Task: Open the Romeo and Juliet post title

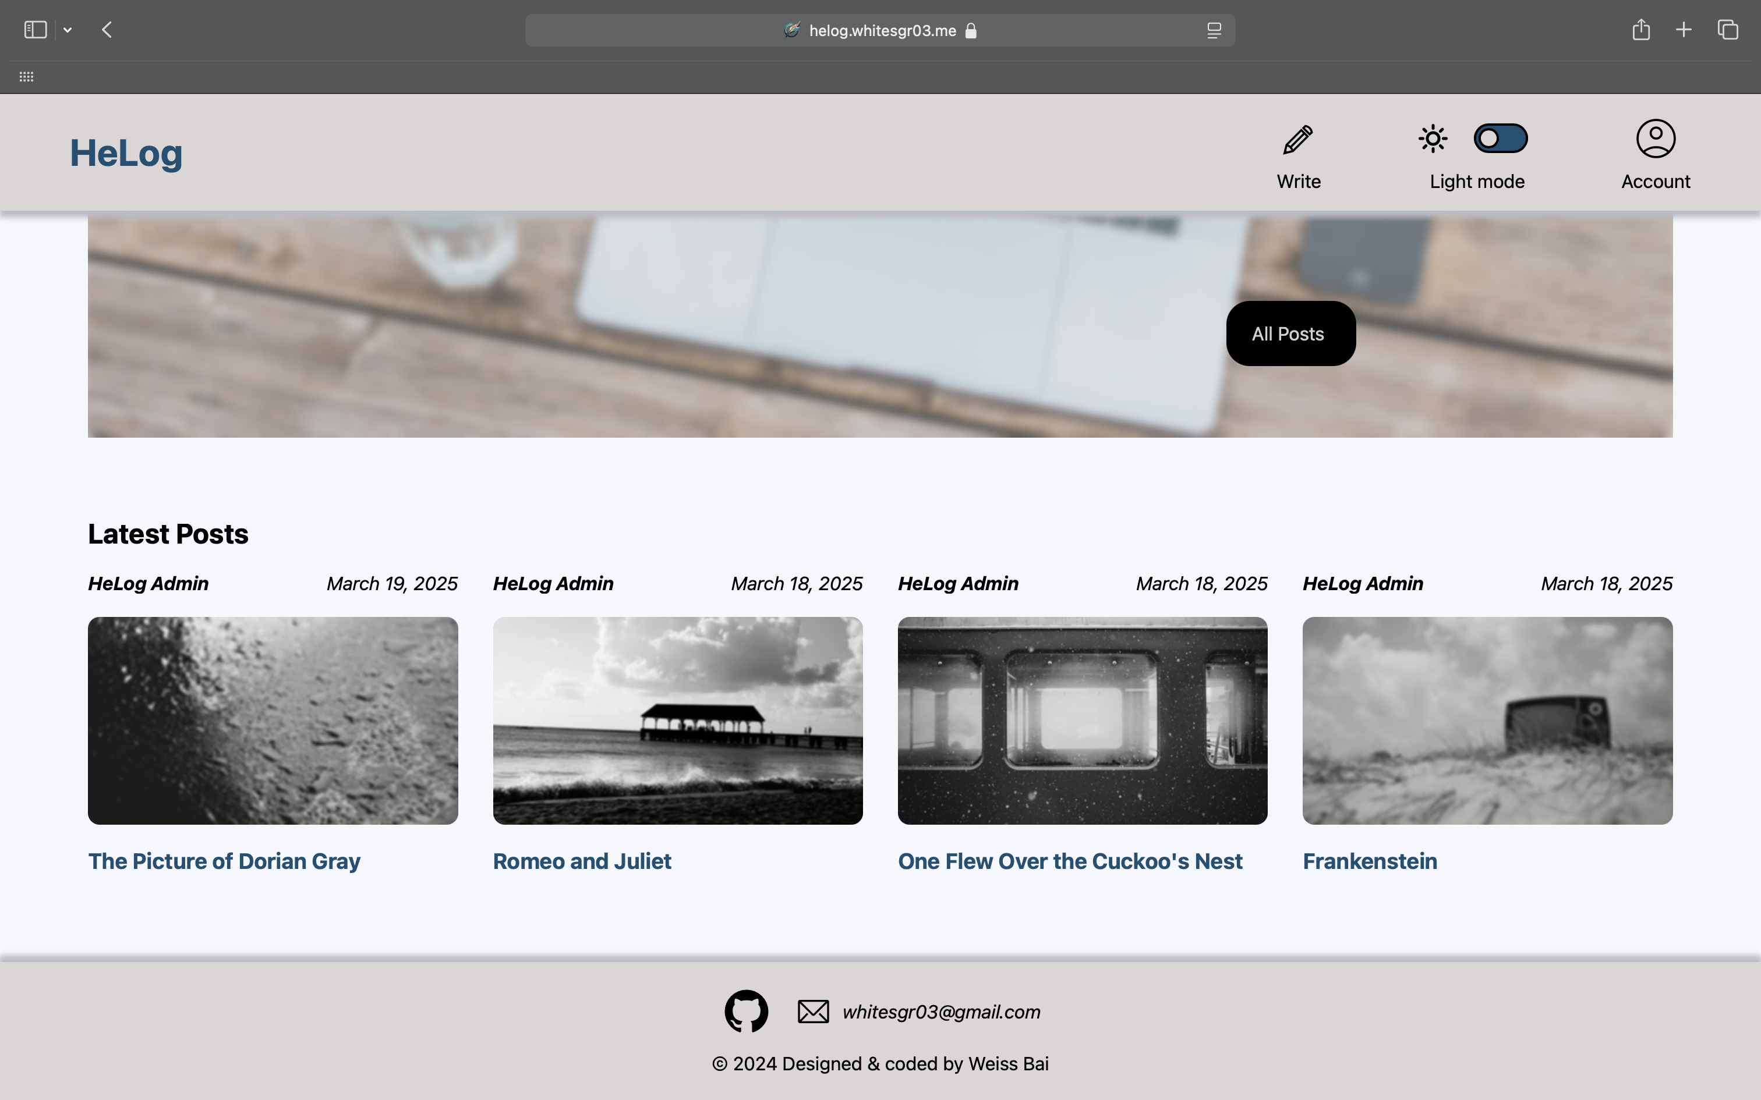Action: coord(582,861)
